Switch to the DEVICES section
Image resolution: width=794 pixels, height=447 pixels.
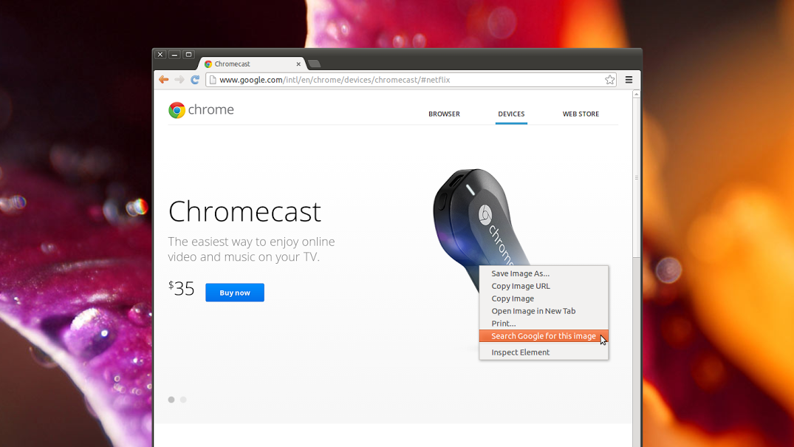pyautogui.click(x=511, y=114)
